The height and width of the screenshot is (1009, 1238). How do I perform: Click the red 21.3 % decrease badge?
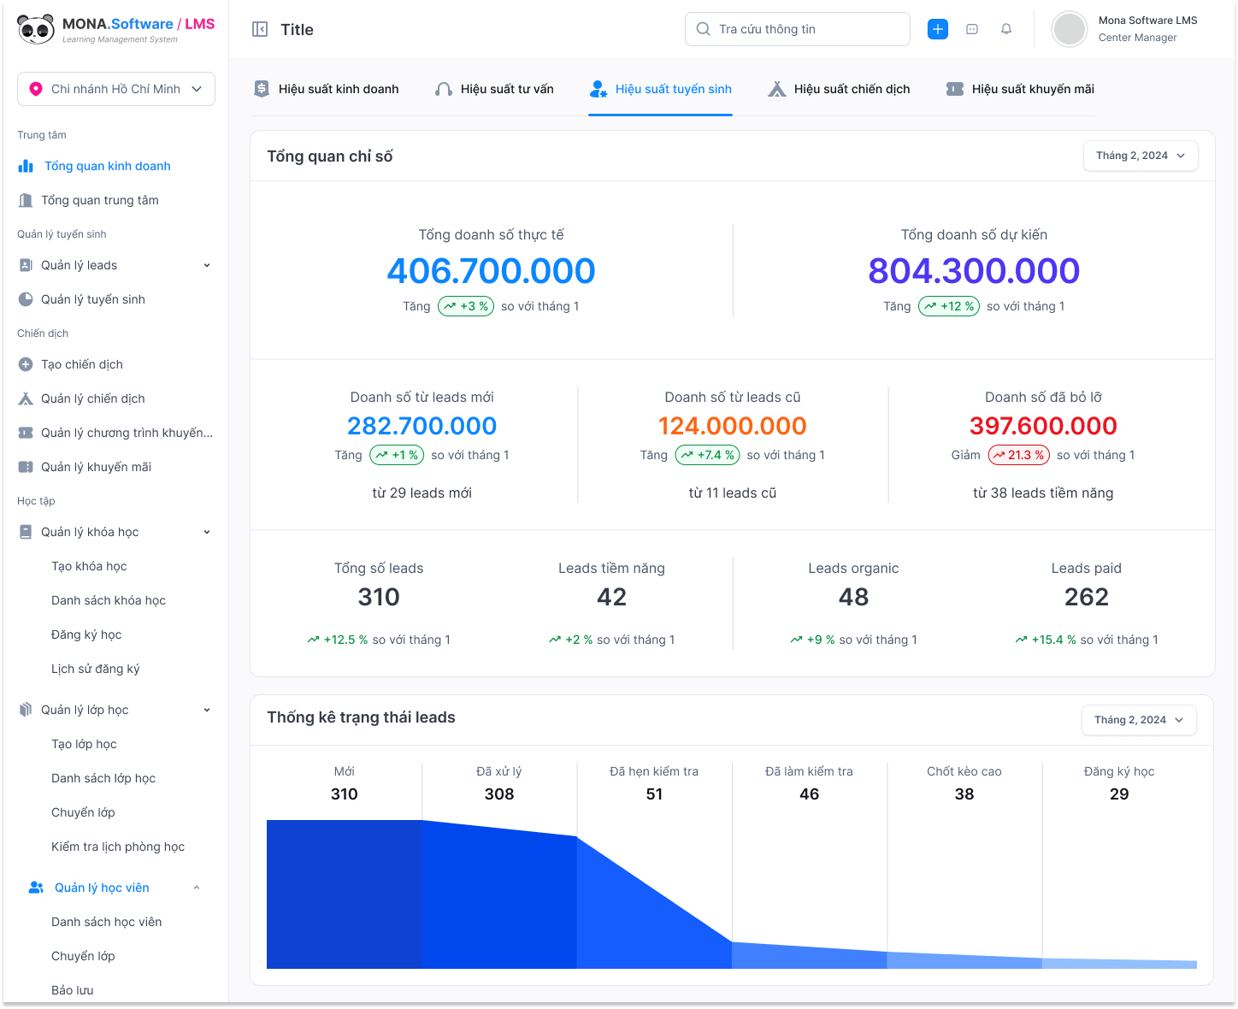1019,455
